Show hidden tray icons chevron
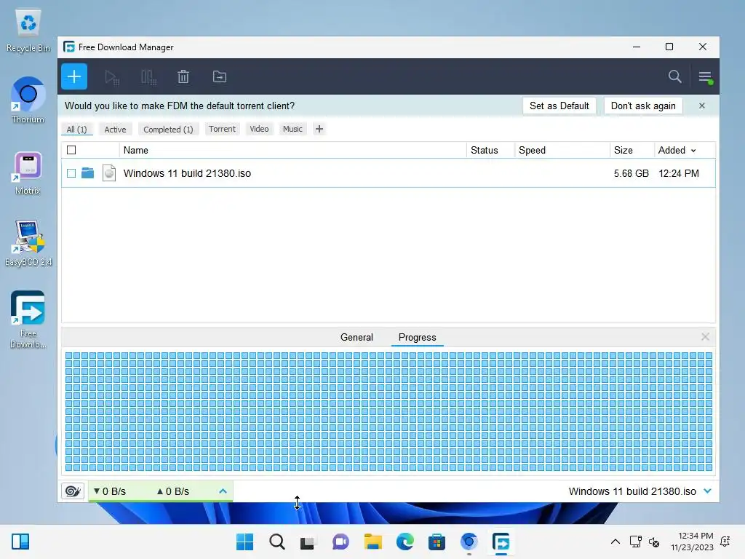Viewport: 745px width, 559px height. click(x=615, y=542)
